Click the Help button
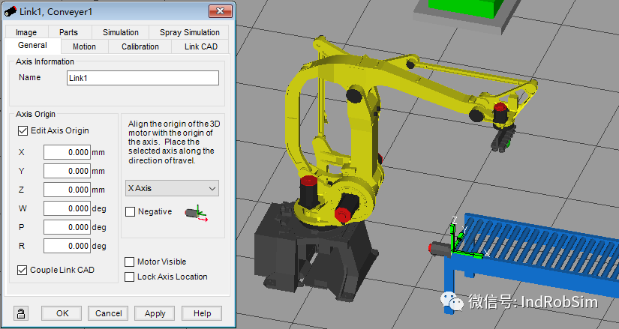The width and height of the screenshot is (619, 329). [x=202, y=313]
